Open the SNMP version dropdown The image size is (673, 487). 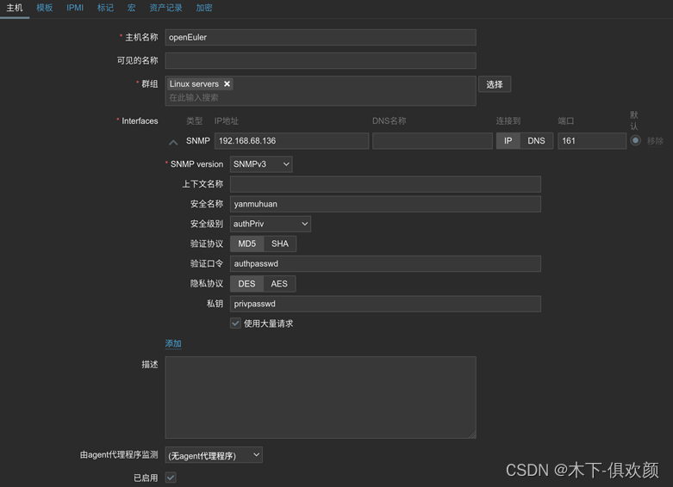(x=261, y=164)
